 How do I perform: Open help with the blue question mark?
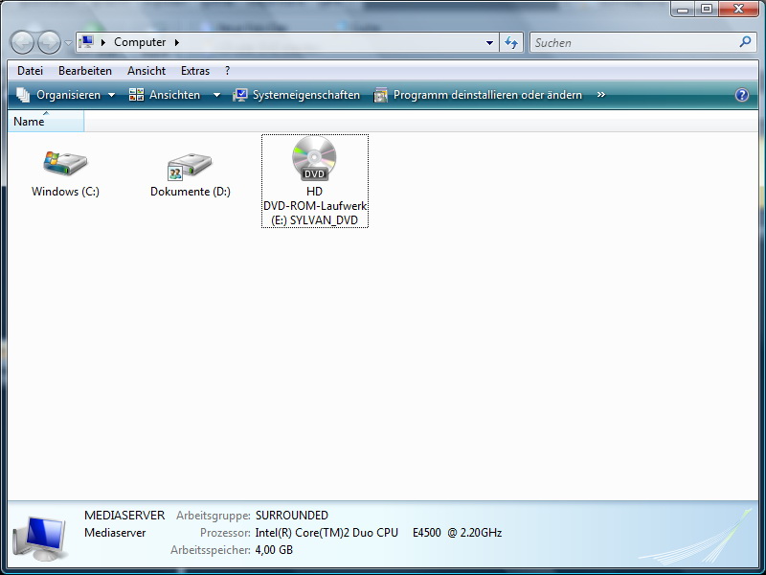pyautogui.click(x=741, y=95)
